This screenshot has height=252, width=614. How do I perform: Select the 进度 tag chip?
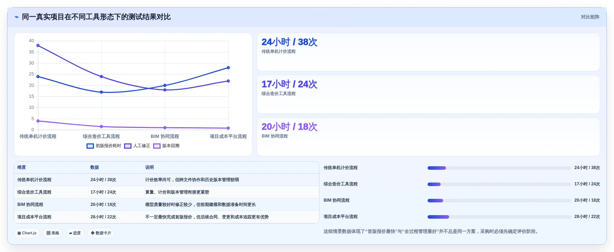(75, 233)
